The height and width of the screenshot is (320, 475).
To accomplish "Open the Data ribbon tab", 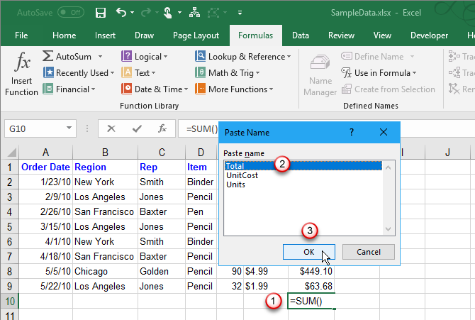I will point(300,35).
